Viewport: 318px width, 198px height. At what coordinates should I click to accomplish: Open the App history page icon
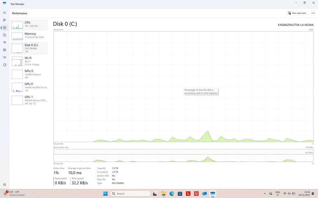[x=4, y=35]
